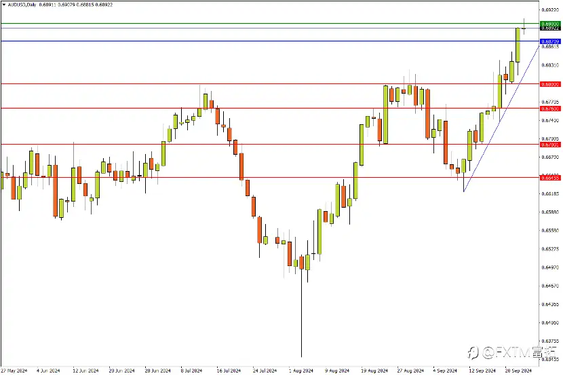
Task: Select the red 0.66453 price tag
Action: coord(550,178)
